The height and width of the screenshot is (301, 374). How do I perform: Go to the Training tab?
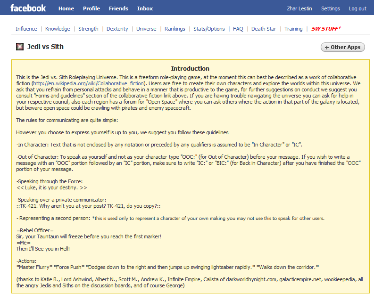click(293, 29)
